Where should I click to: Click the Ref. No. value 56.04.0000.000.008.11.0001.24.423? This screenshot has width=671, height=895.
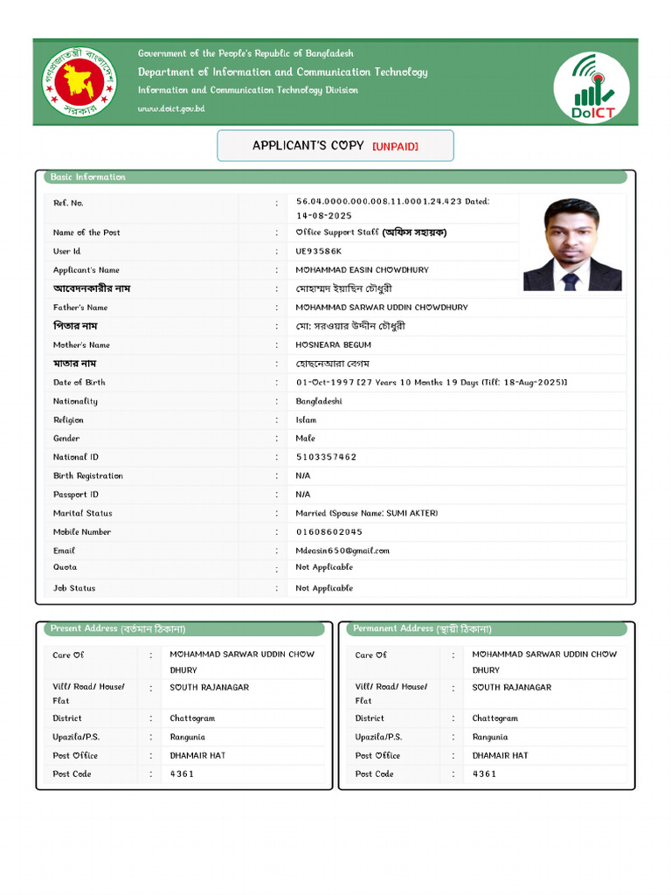379,202
